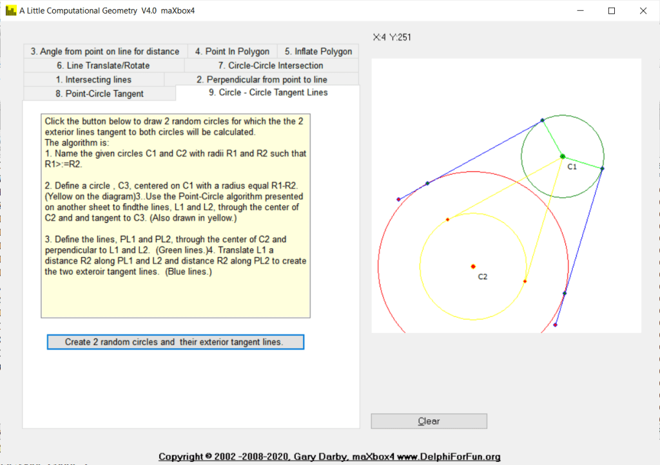Select the Inflate Polygon tab
This screenshot has height=465, width=660.
tap(318, 52)
